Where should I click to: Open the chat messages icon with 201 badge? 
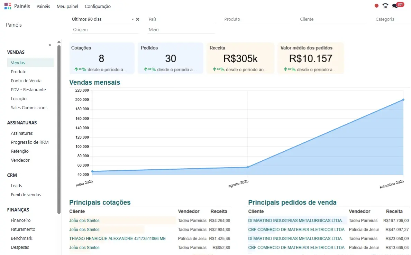tap(395, 6)
